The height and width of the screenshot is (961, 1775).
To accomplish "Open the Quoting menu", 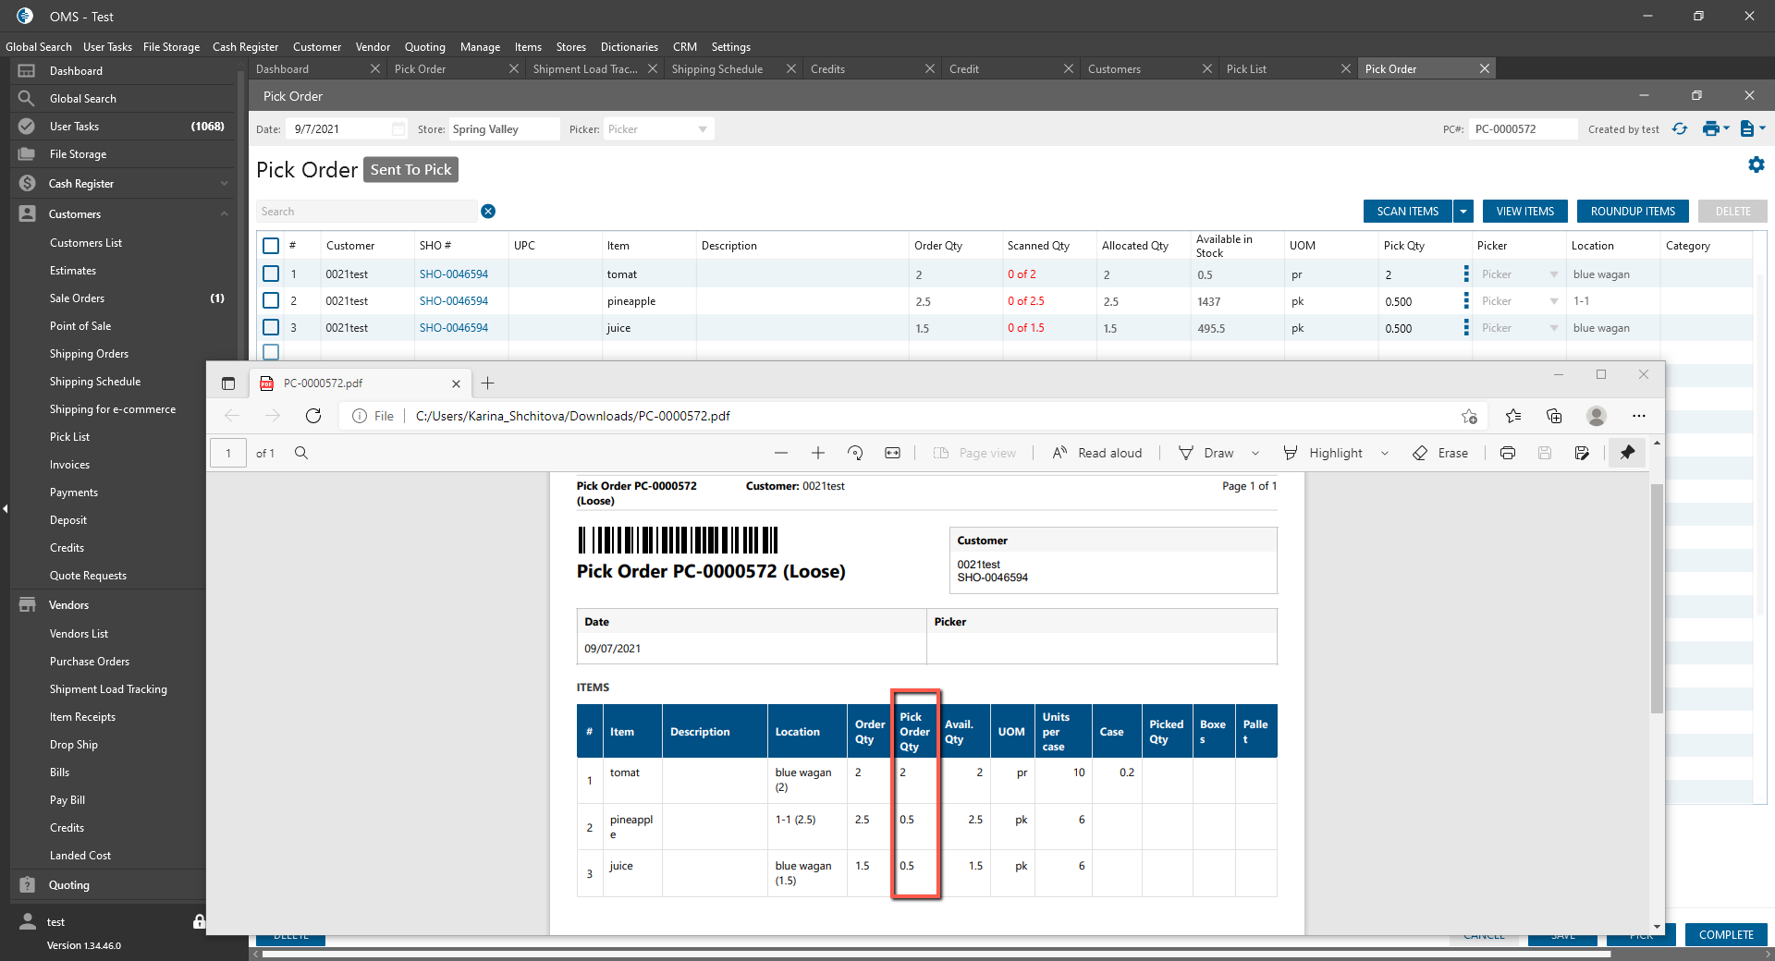I will coord(424,47).
